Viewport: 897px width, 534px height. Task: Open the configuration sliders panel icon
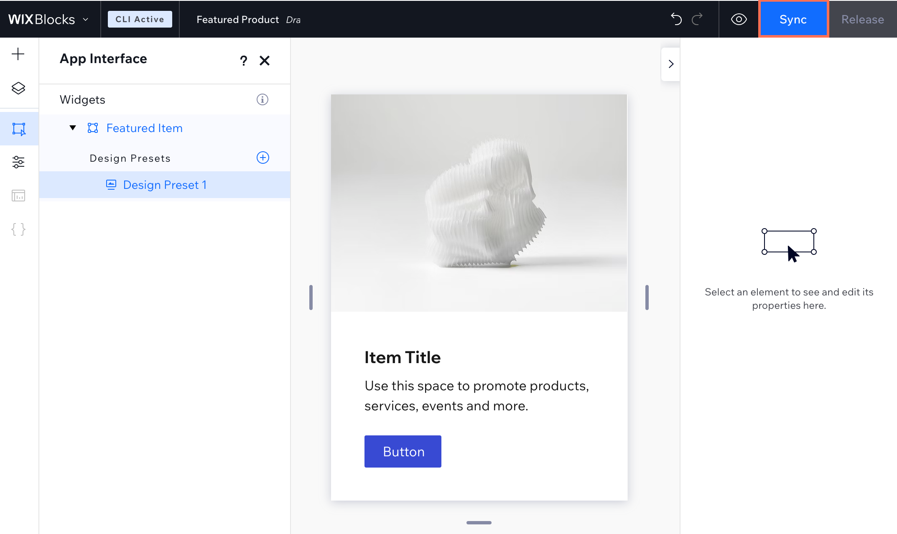click(x=18, y=162)
